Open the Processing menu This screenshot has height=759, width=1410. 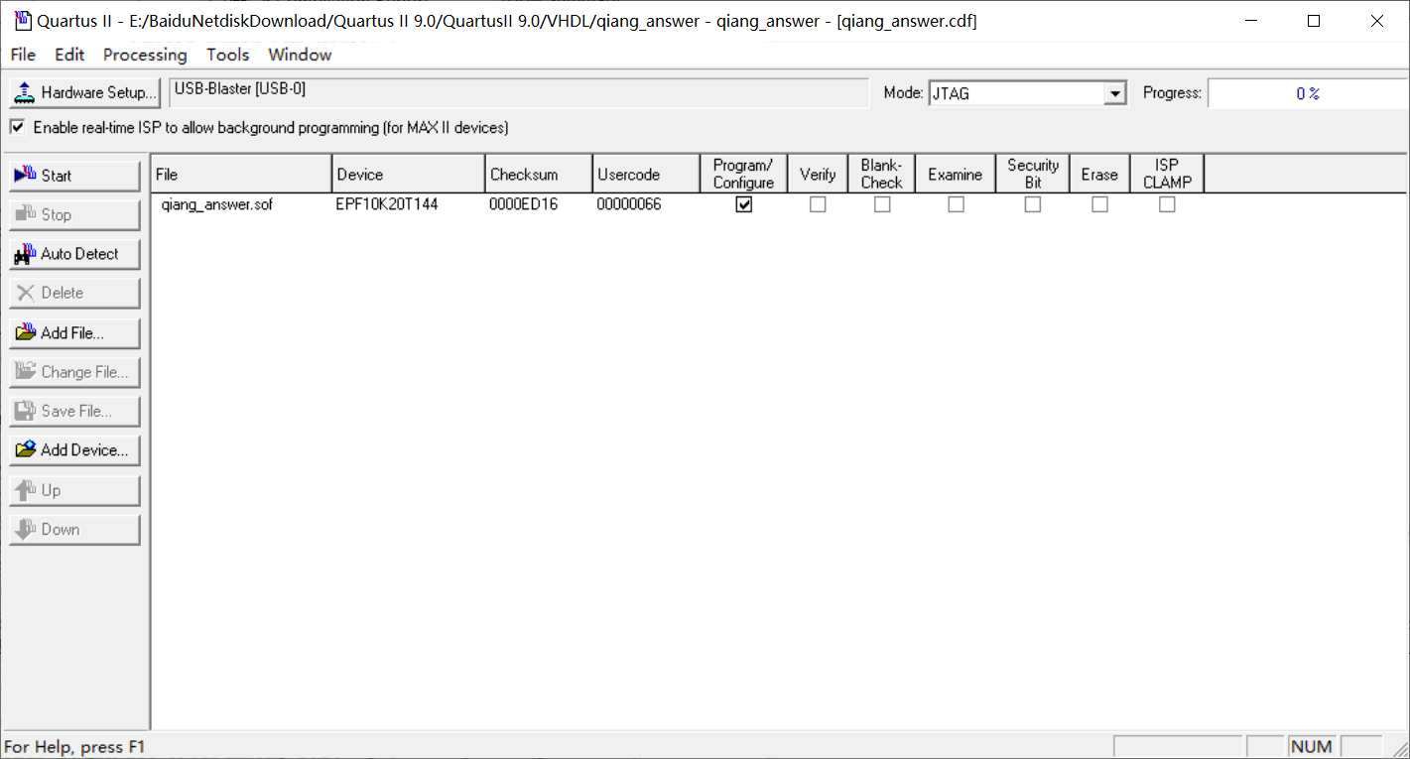tap(145, 55)
